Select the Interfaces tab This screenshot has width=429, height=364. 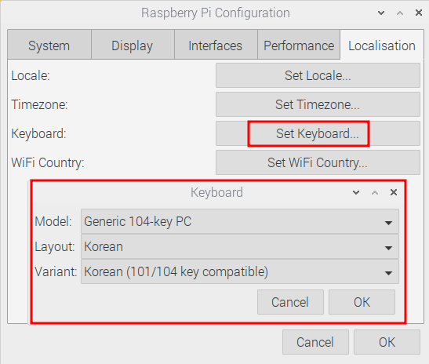[x=216, y=45]
